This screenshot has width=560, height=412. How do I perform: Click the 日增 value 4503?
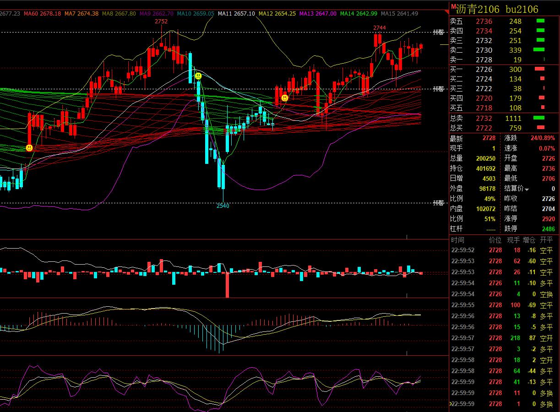click(x=489, y=179)
